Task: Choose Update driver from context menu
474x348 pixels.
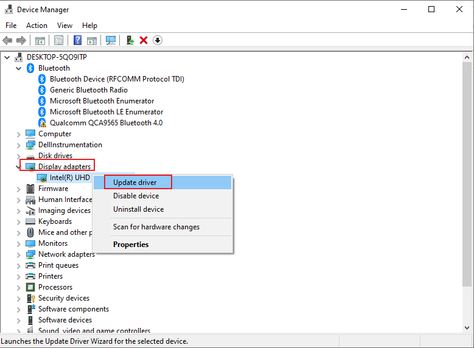Action: [134, 183]
